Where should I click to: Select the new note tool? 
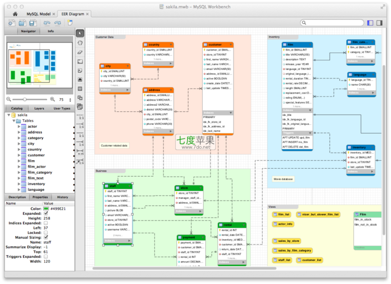(80, 70)
